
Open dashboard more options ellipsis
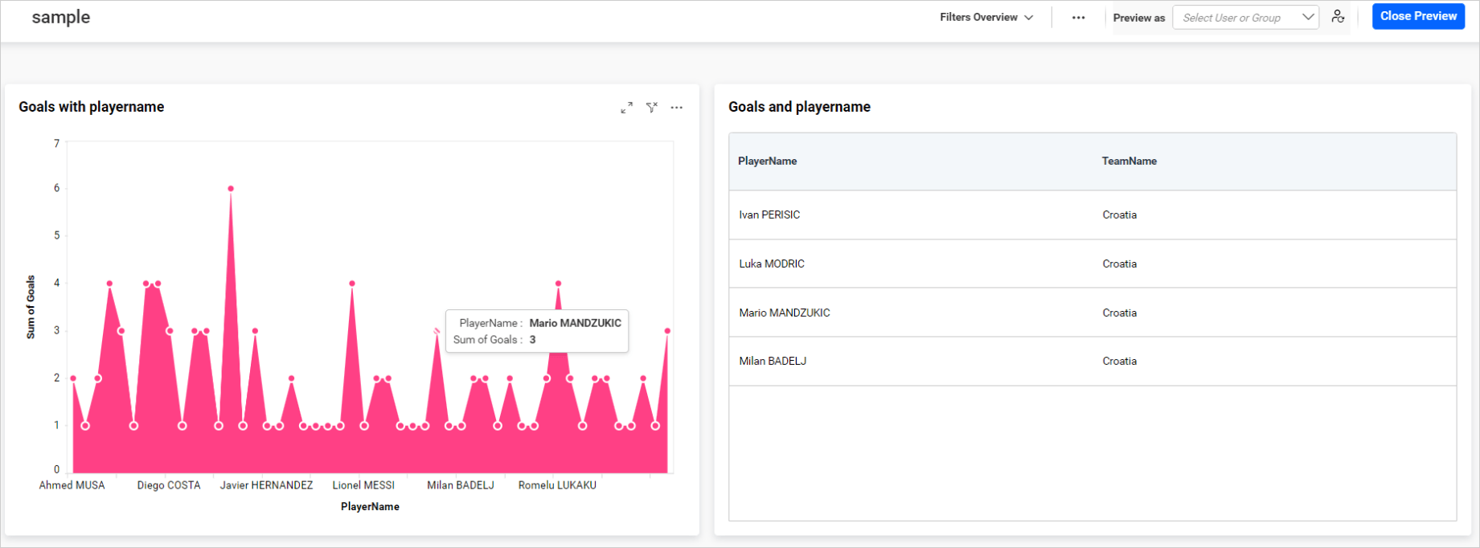[x=1078, y=18]
